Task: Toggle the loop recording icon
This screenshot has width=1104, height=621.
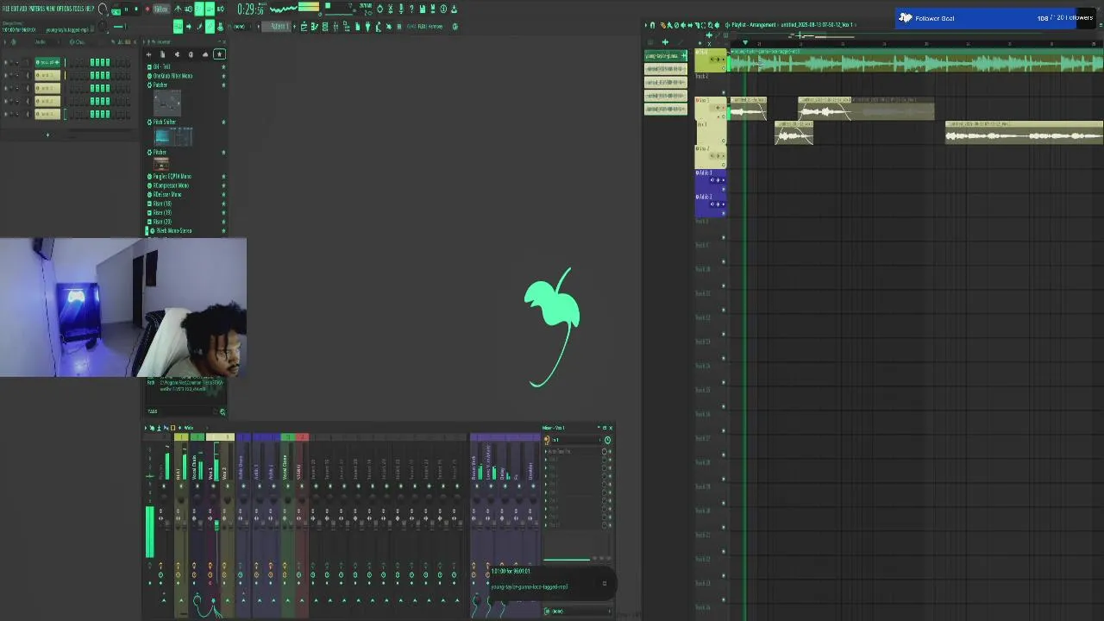Action: pyautogui.click(x=221, y=9)
